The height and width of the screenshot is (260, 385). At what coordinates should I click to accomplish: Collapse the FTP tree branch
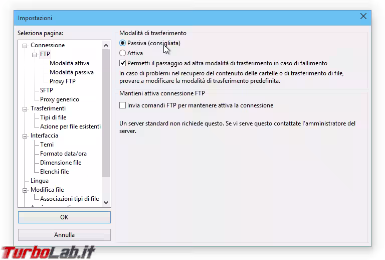[35, 54]
